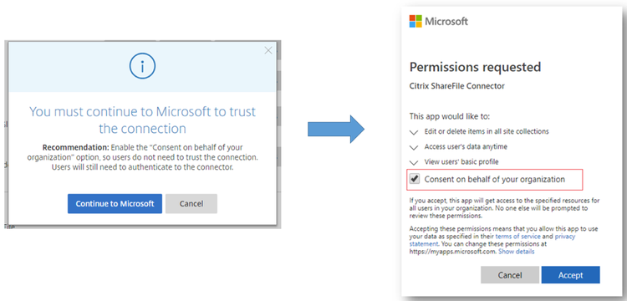Click the Continue to Microsoft button
The height and width of the screenshot is (301, 627).
pos(115,203)
